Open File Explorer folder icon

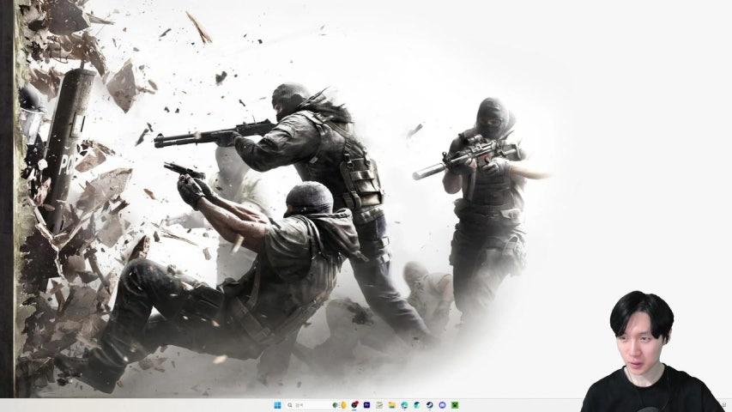tap(391, 405)
